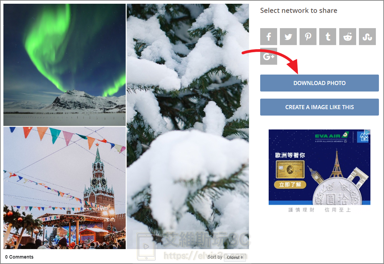Open the Sort by Oldest dropdown
Screen dimensions: 384x264
[235, 258]
